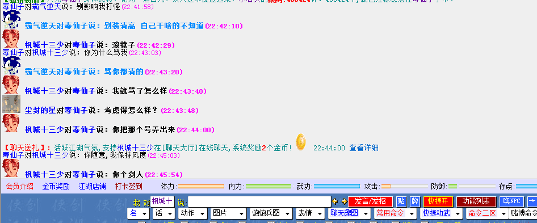The image size is (537, 223).
Task: Expand the 图片 dropdown
Action: [228, 213]
